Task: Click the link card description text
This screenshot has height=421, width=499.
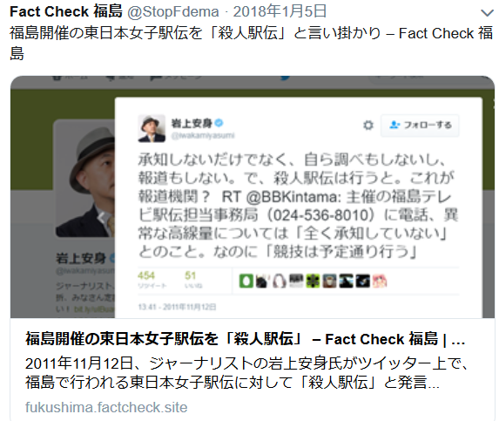Action: 246,373
